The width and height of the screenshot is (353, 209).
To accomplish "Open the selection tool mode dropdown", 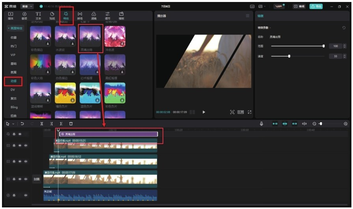I will point(13,124).
